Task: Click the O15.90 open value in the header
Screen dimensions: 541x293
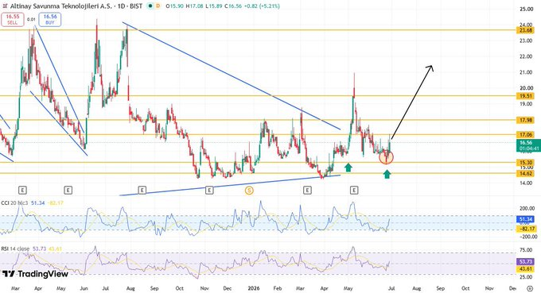Action: pos(174,6)
